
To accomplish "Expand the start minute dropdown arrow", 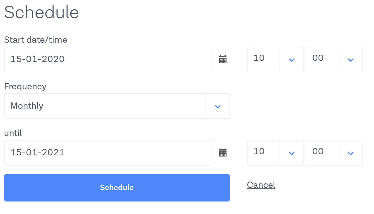I will (351, 60).
